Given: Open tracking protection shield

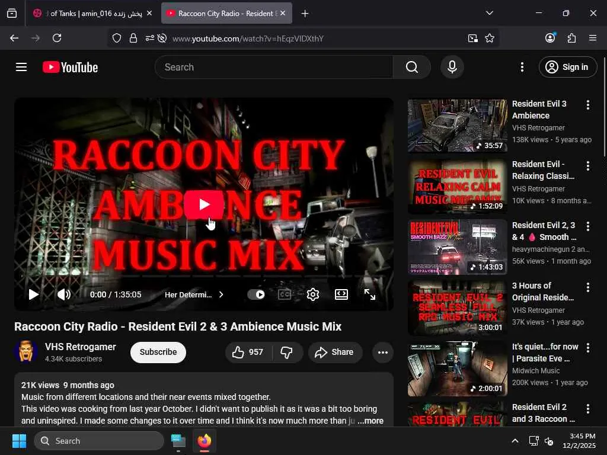Looking at the screenshot, I should 117,38.
